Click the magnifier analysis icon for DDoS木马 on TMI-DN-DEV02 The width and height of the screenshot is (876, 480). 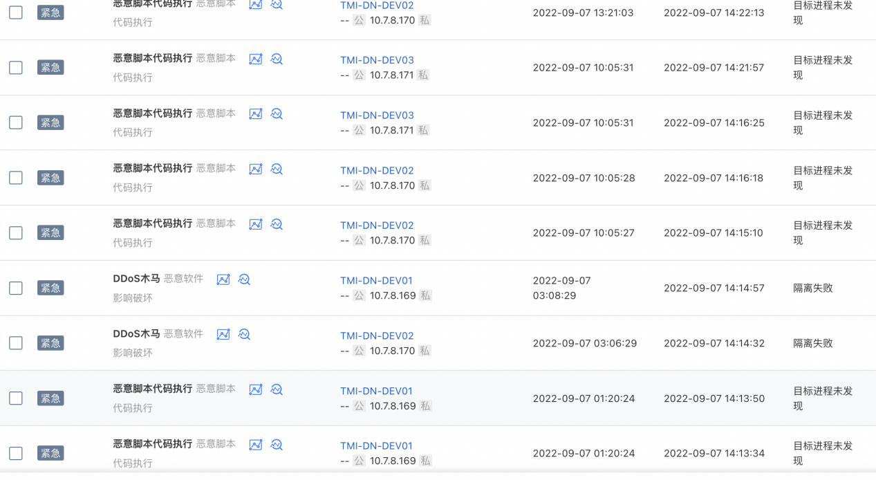244,335
